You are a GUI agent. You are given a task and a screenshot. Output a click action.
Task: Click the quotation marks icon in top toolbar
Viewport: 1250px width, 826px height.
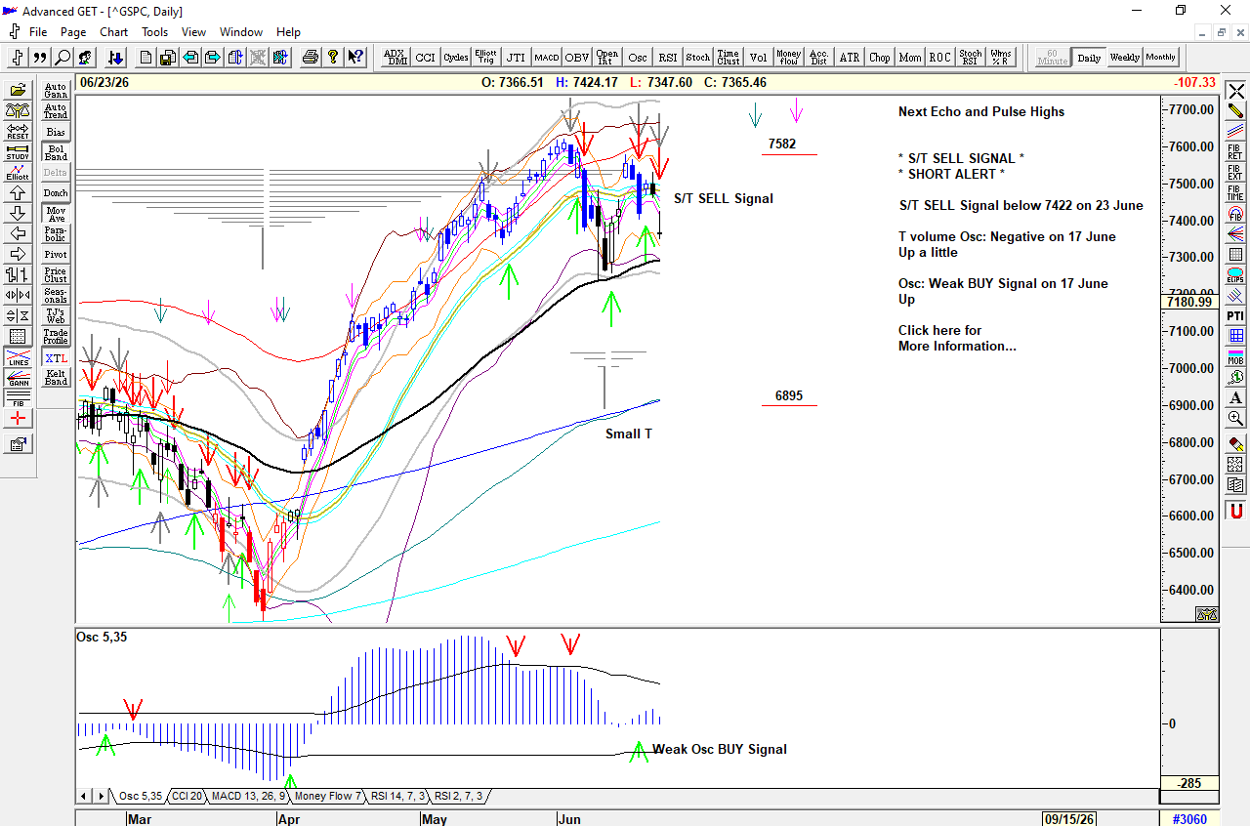[x=40, y=58]
